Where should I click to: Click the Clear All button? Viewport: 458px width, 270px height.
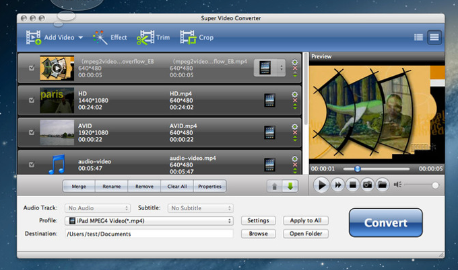pos(177,187)
